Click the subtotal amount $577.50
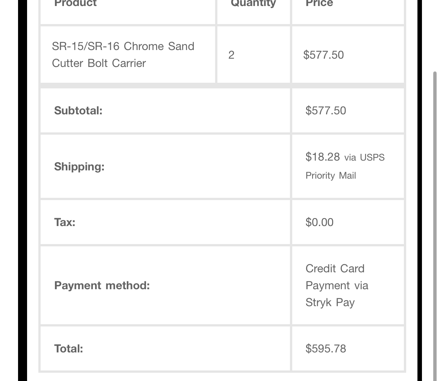Screen dimensions: 440x381 pos(326,111)
